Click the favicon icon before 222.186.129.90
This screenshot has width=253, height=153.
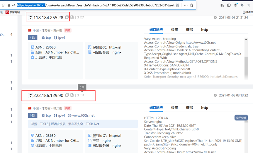pyautogui.click(x=30, y=95)
